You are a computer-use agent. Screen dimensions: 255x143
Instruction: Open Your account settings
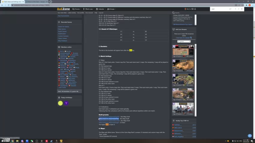pyautogui.click(x=89, y=13)
